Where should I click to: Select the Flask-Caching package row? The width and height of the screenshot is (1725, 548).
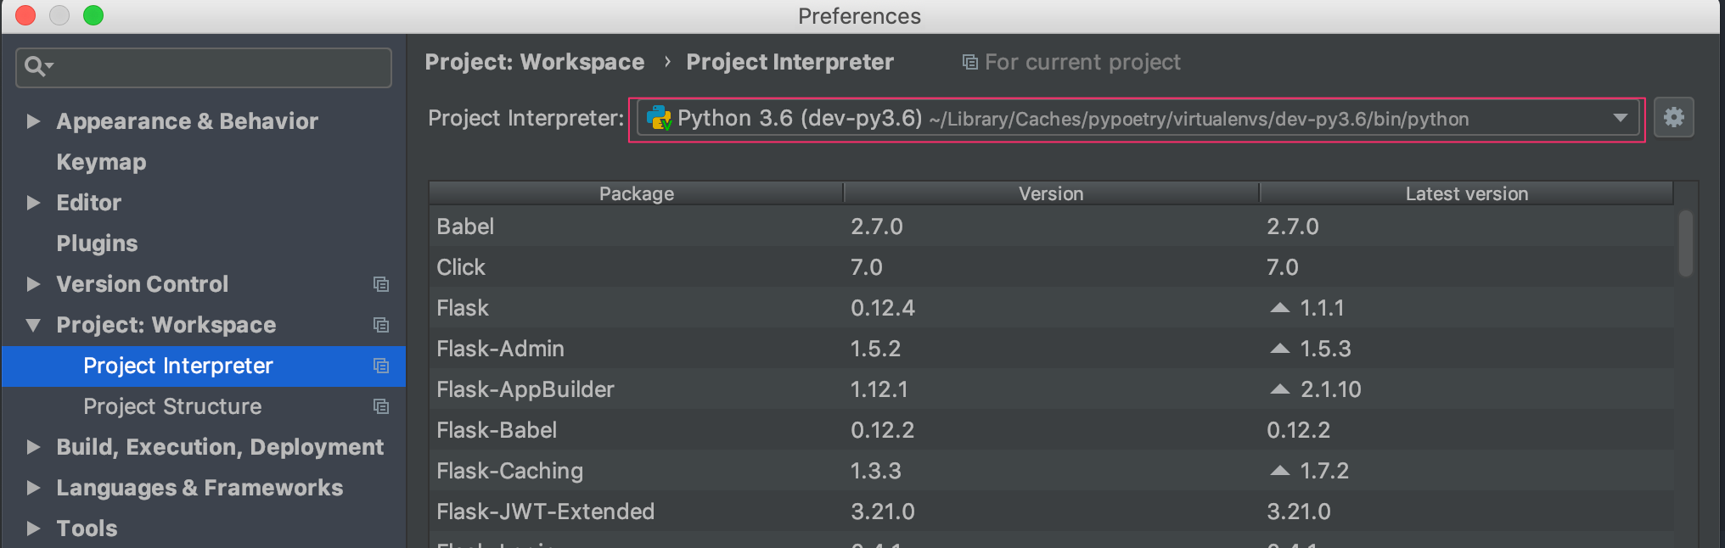tap(1051, 471)
